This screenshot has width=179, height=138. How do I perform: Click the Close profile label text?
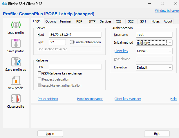point(16,107)
